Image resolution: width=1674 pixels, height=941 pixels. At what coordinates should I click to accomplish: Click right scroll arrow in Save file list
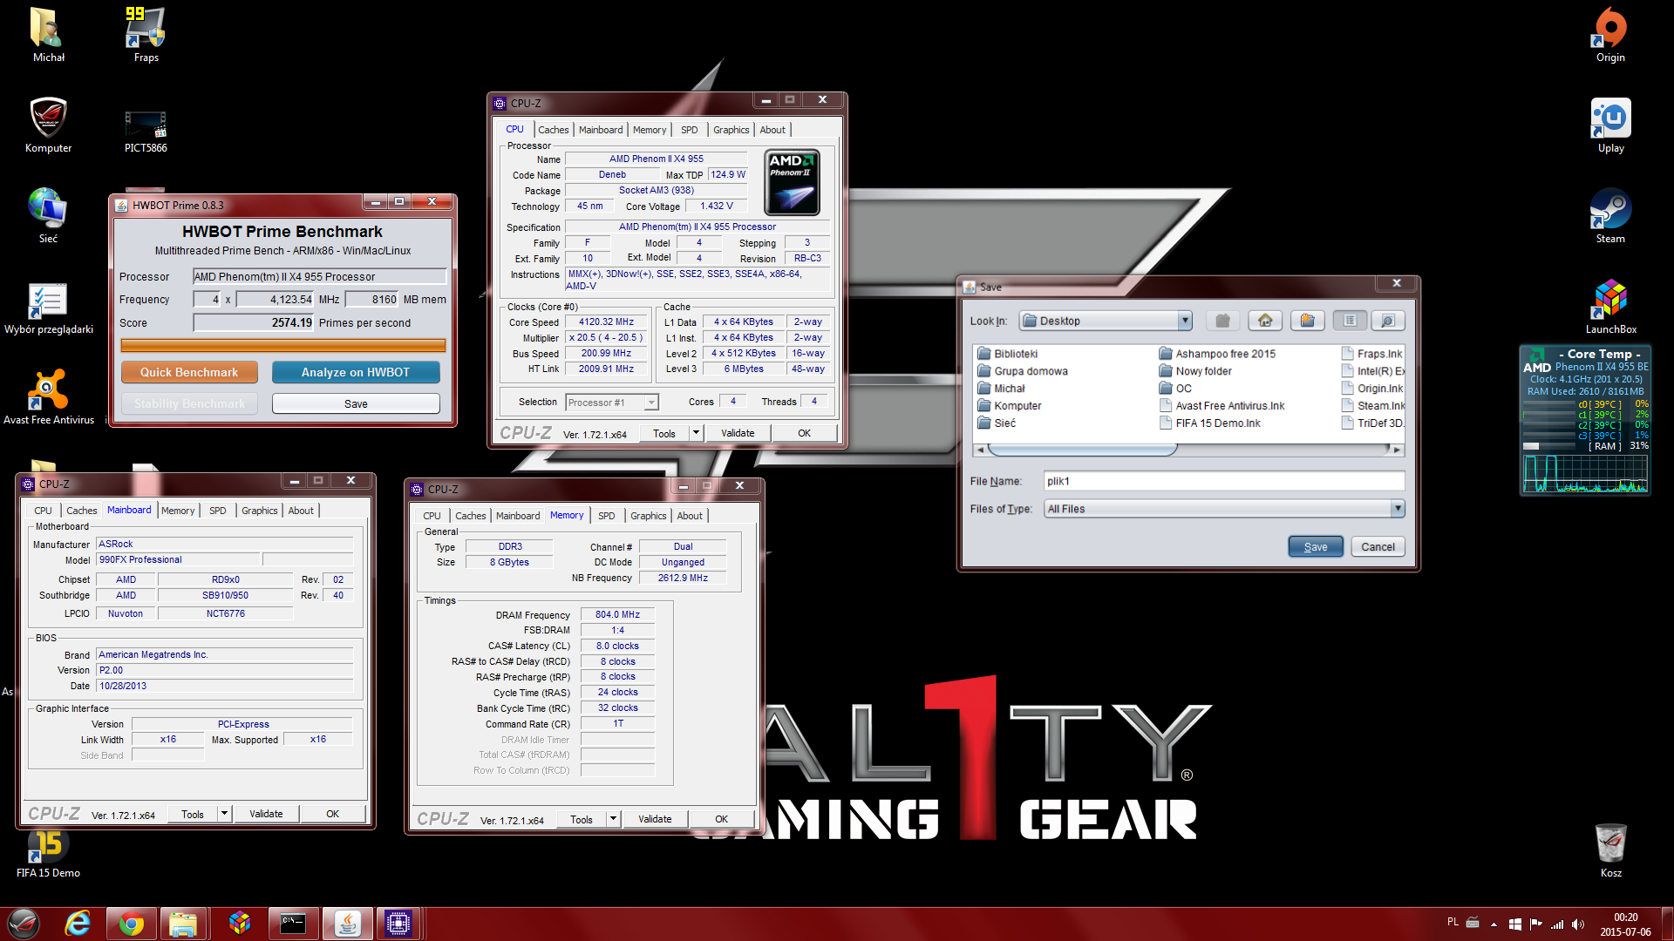[x=1397, y=450]
